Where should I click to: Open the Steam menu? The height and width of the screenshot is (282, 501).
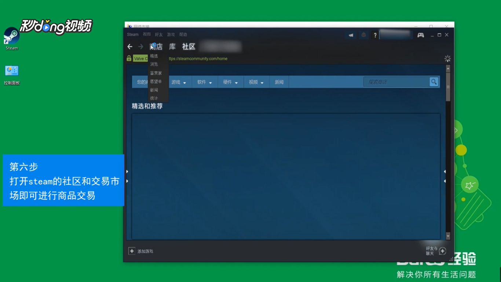pos(133,35)
